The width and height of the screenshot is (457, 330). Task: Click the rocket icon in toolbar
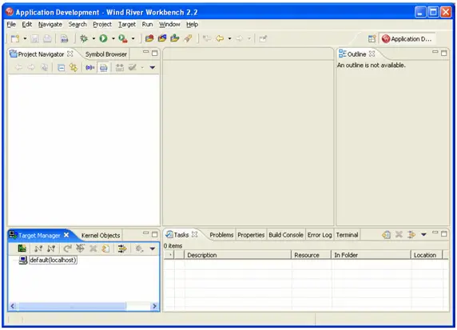(x=188, y=38)
